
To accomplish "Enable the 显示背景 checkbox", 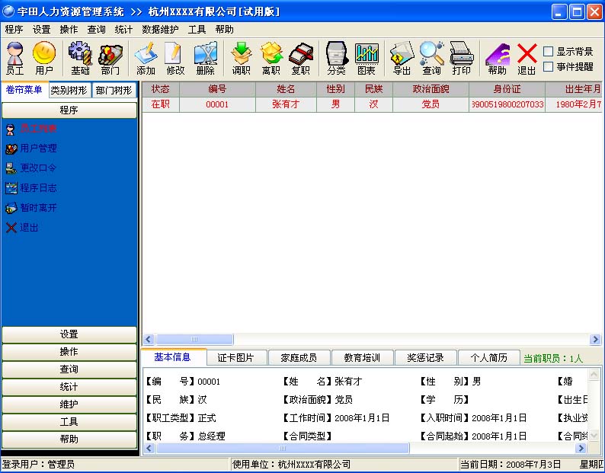I will point(549,51).
